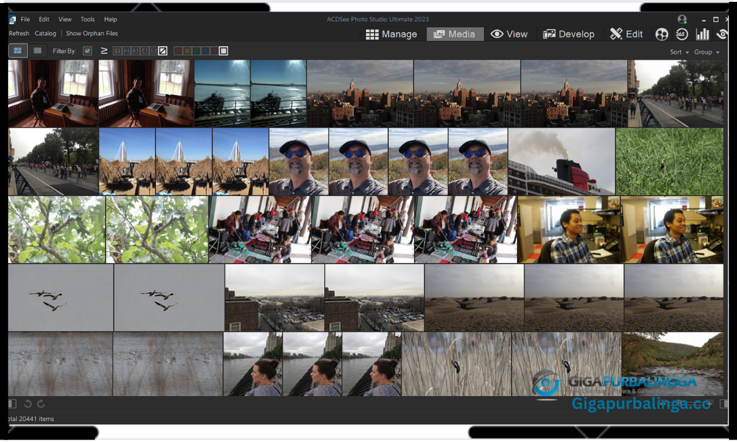
Task: Click the Catalog button
Action: 45,34
